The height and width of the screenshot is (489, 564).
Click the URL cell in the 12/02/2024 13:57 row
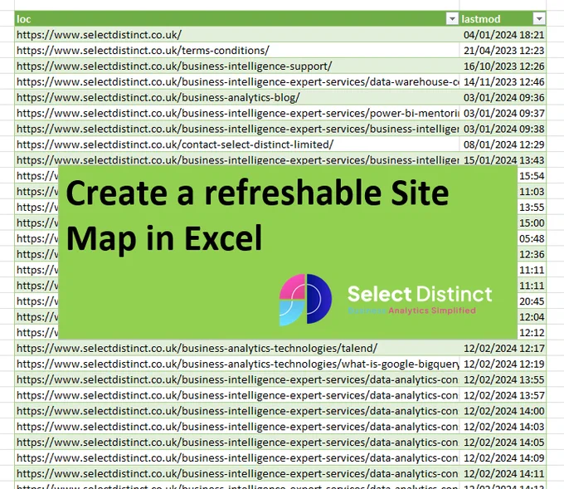click(x=236, y=395)
